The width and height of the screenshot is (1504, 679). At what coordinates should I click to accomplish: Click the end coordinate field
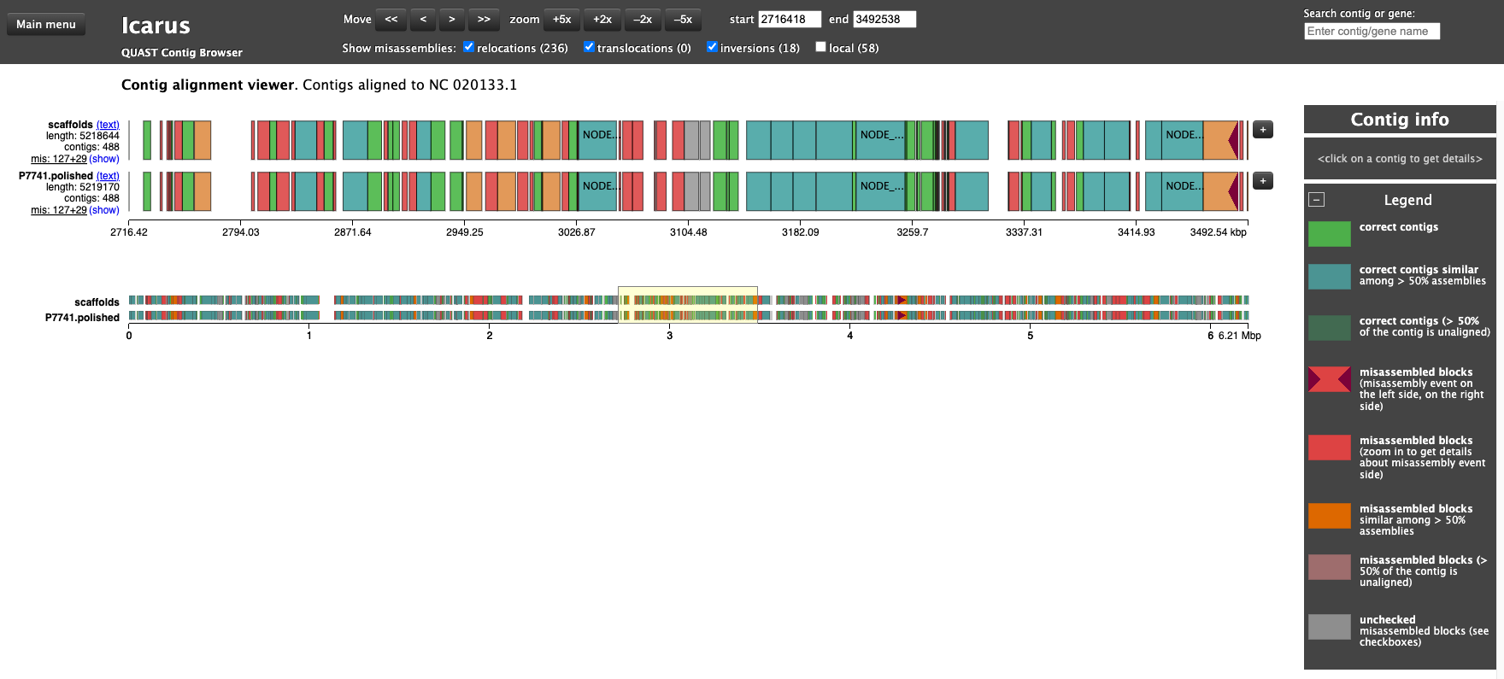click(884, 19)
